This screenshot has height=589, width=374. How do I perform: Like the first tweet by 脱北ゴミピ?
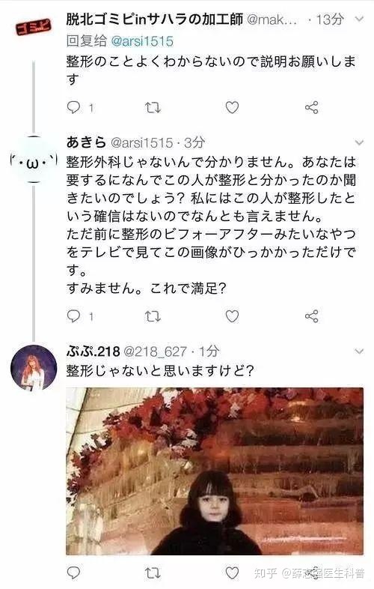click(232, 107)
